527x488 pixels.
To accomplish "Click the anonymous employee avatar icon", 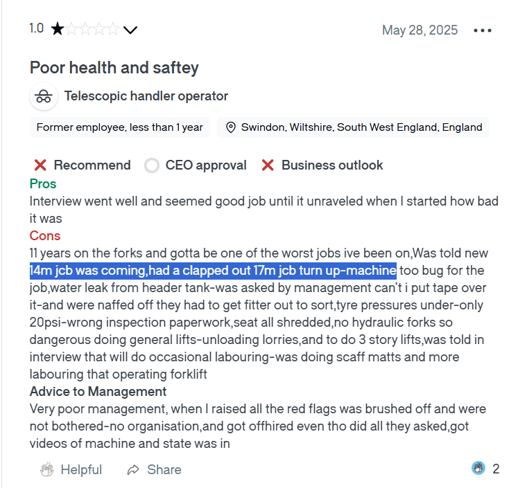I will pos(44,96).
